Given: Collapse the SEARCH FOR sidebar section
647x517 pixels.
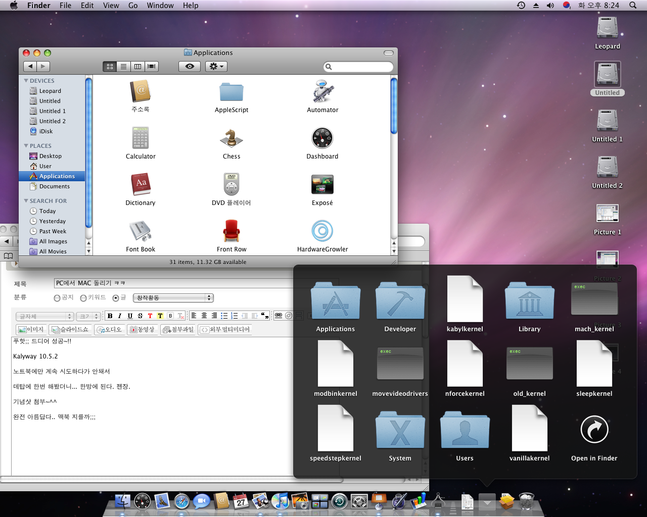Looking at the screenshot, I should (x=26, y=201).
